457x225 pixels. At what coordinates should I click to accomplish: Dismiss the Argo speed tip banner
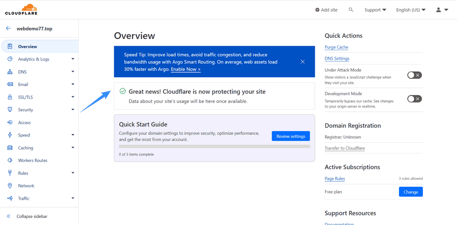pyautogui.click(x=303, y=61)
